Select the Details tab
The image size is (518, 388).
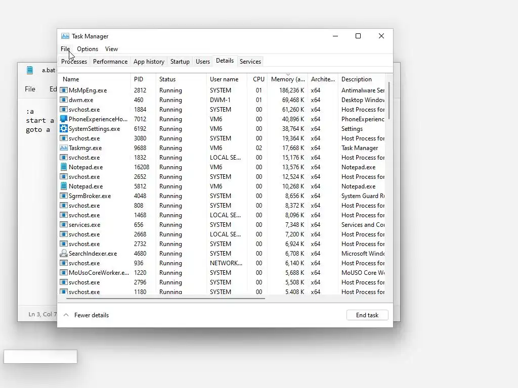tap(225, 61)
